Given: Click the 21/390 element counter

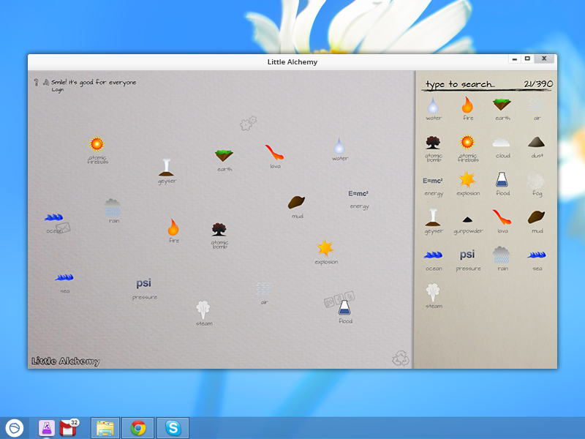Looking at the screenshot, I should pos(538,84).
